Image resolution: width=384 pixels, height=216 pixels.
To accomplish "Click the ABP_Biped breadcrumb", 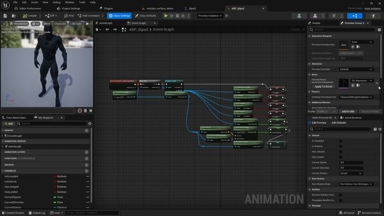I will pyautogui.click(x=139, y=29).
